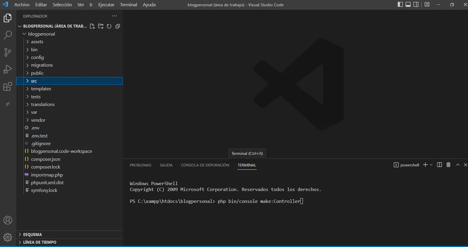Image resolution: width=468 pixels, height=247 pixels.
Task: Open Run and Debug view icon
Action: tap(8, 69)
